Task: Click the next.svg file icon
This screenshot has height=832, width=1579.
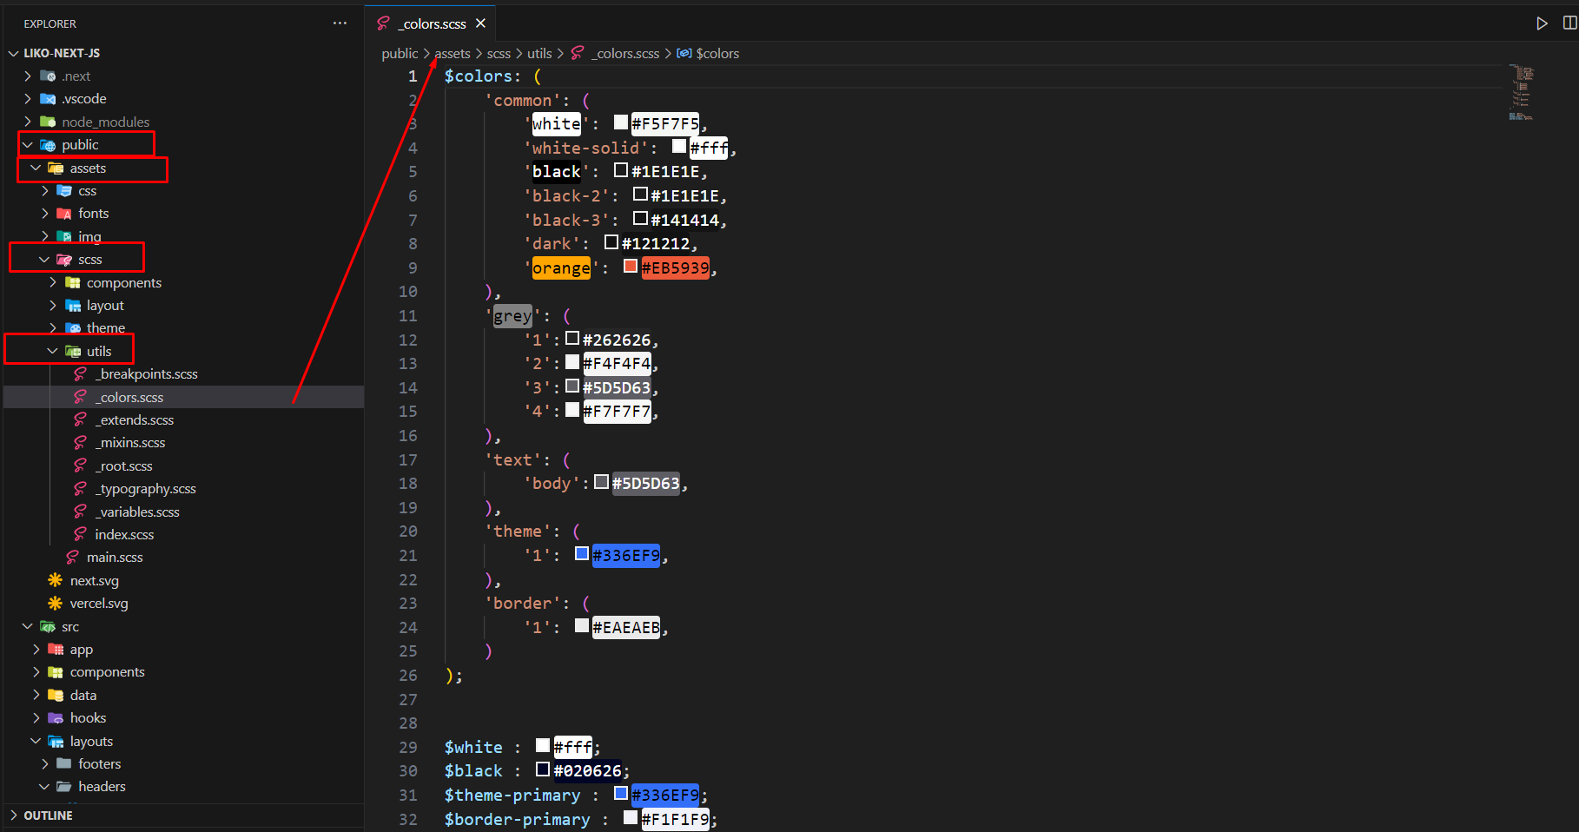Action: pos(56,580)
